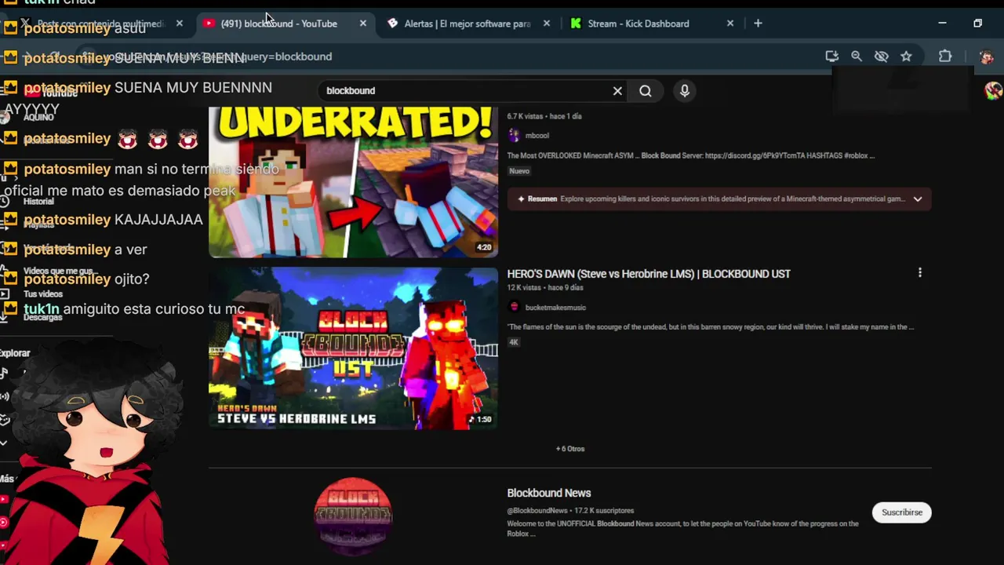Click the YouTube search magnifier button
The width and height of the screenshot is (1004, 565).
(645, 91)
